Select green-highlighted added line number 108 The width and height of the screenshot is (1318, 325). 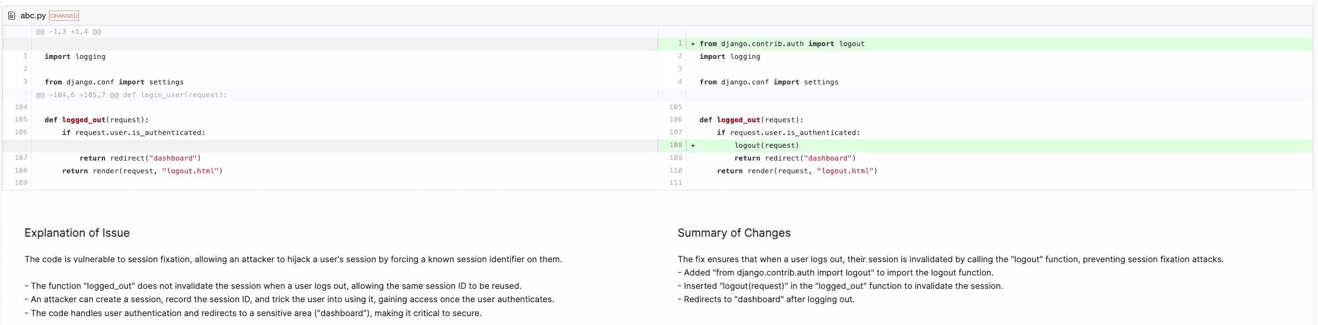tap(675, 145)
